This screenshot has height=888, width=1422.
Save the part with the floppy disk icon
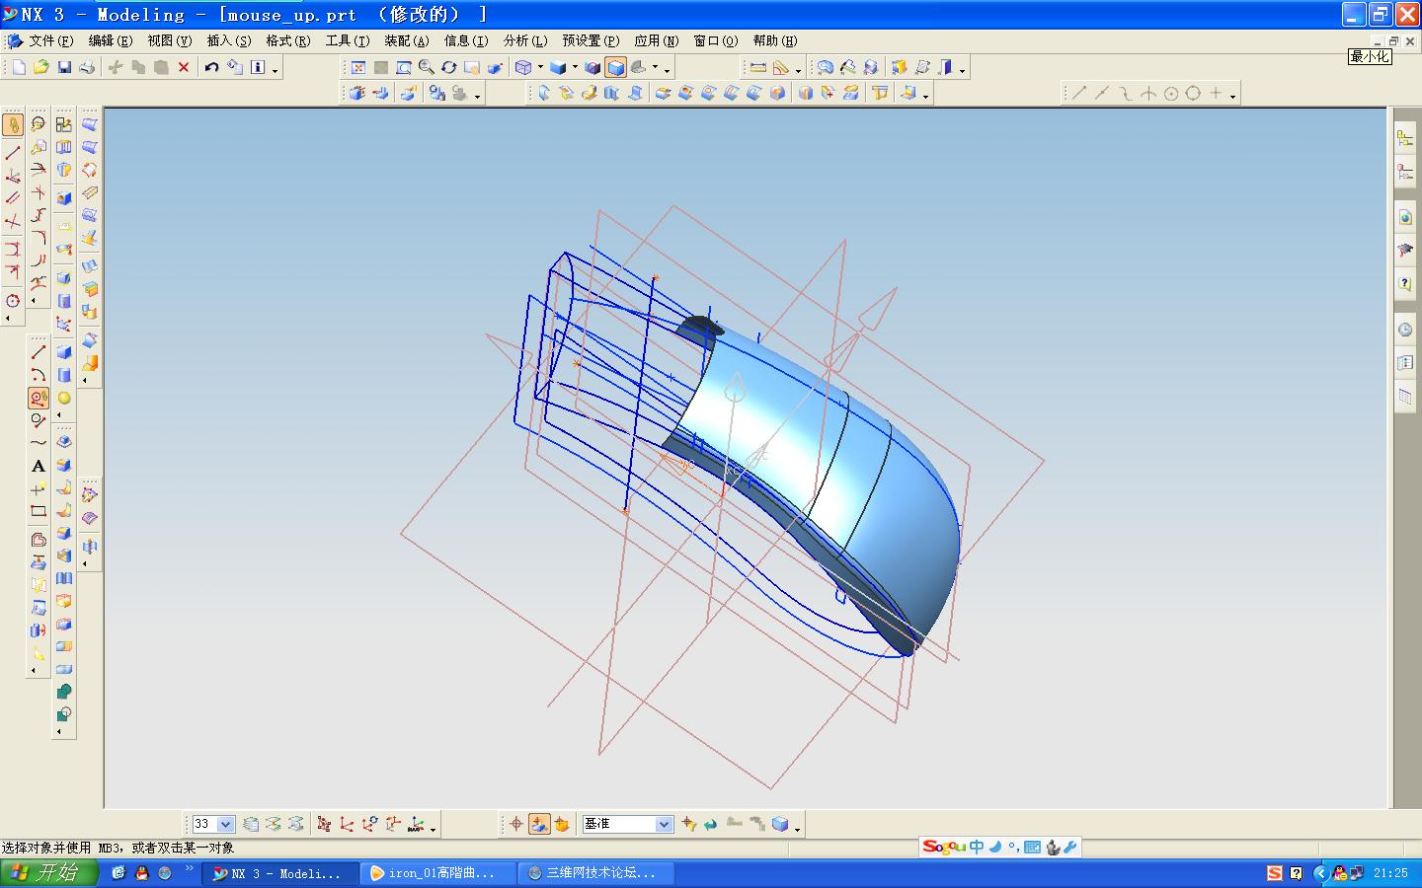(x=64, y=67)
